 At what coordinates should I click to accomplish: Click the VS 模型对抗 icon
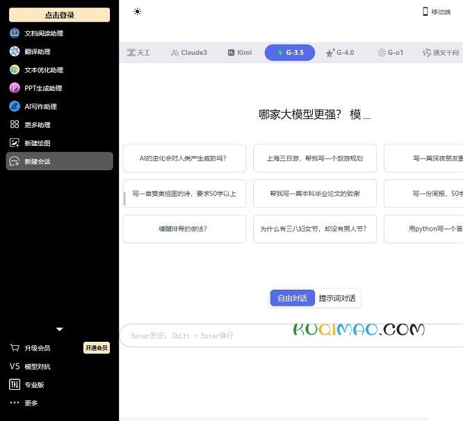pyautogui.click(x=15, y=366)
